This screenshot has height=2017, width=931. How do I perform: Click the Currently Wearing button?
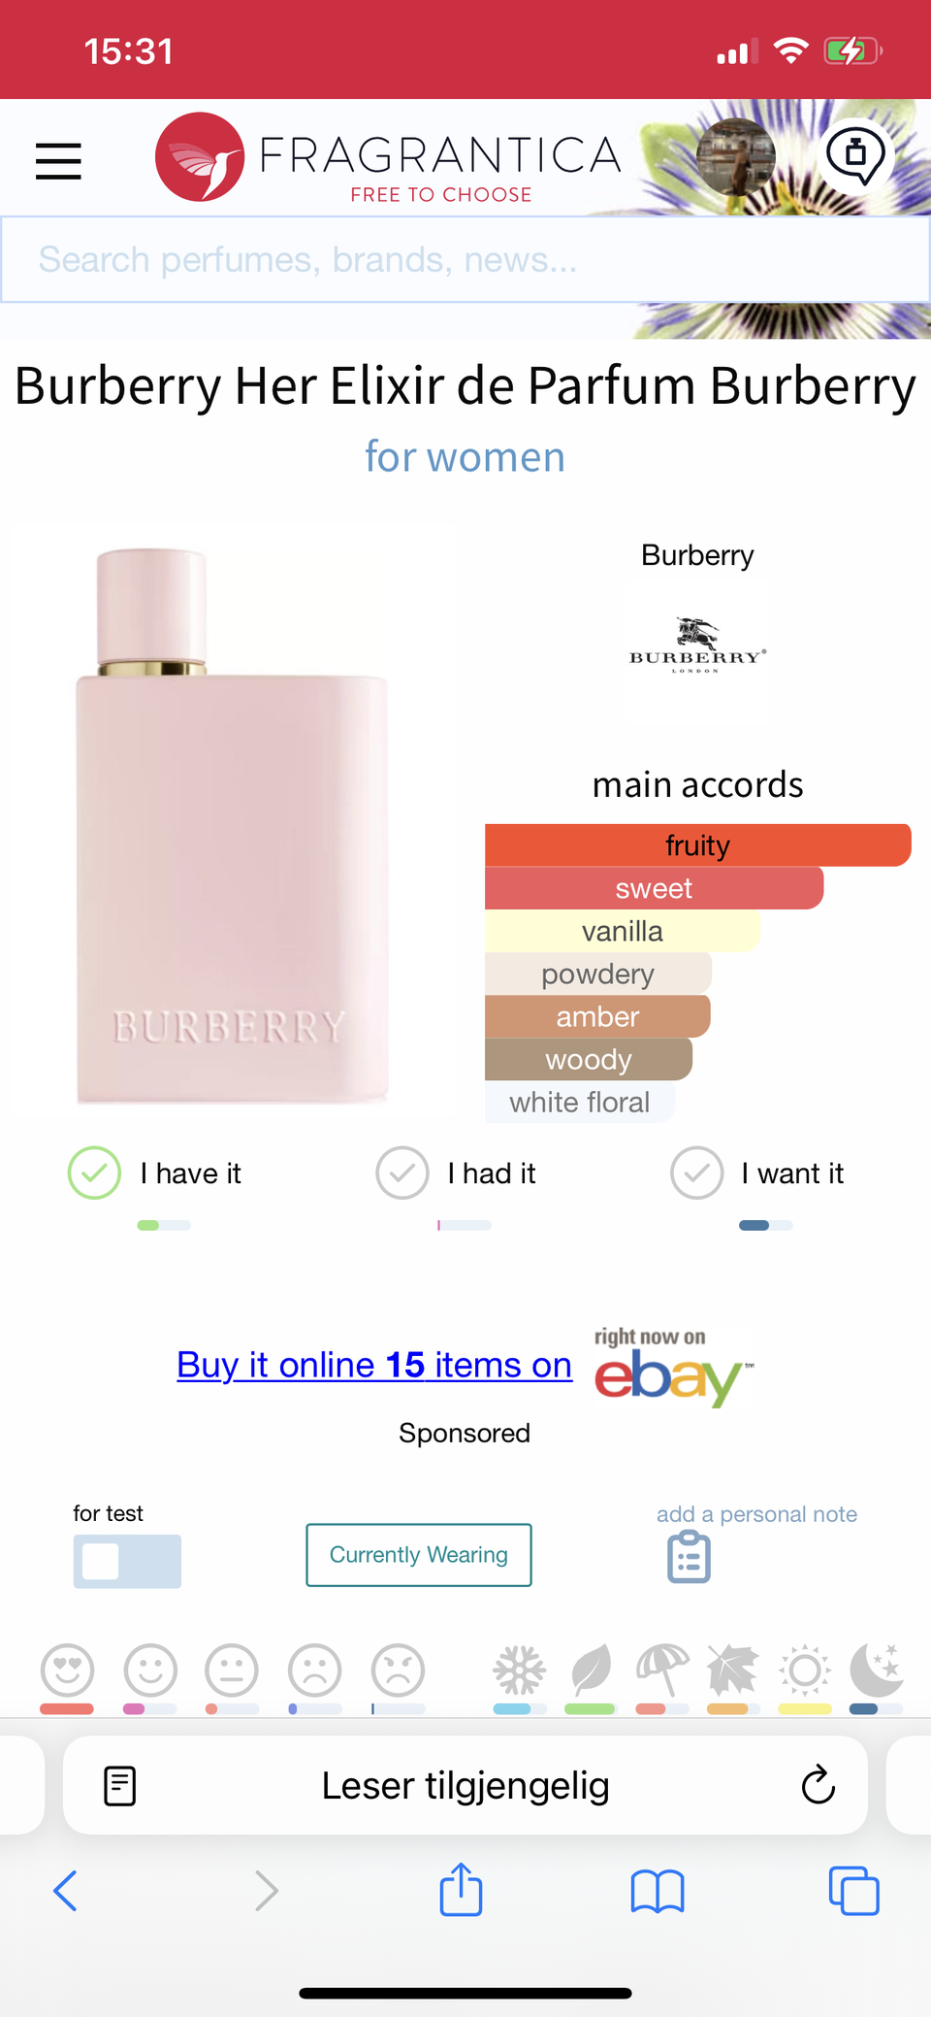coord(419,1555)
